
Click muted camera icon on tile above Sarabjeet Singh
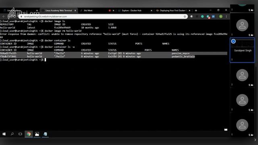(x=252, y=35)
